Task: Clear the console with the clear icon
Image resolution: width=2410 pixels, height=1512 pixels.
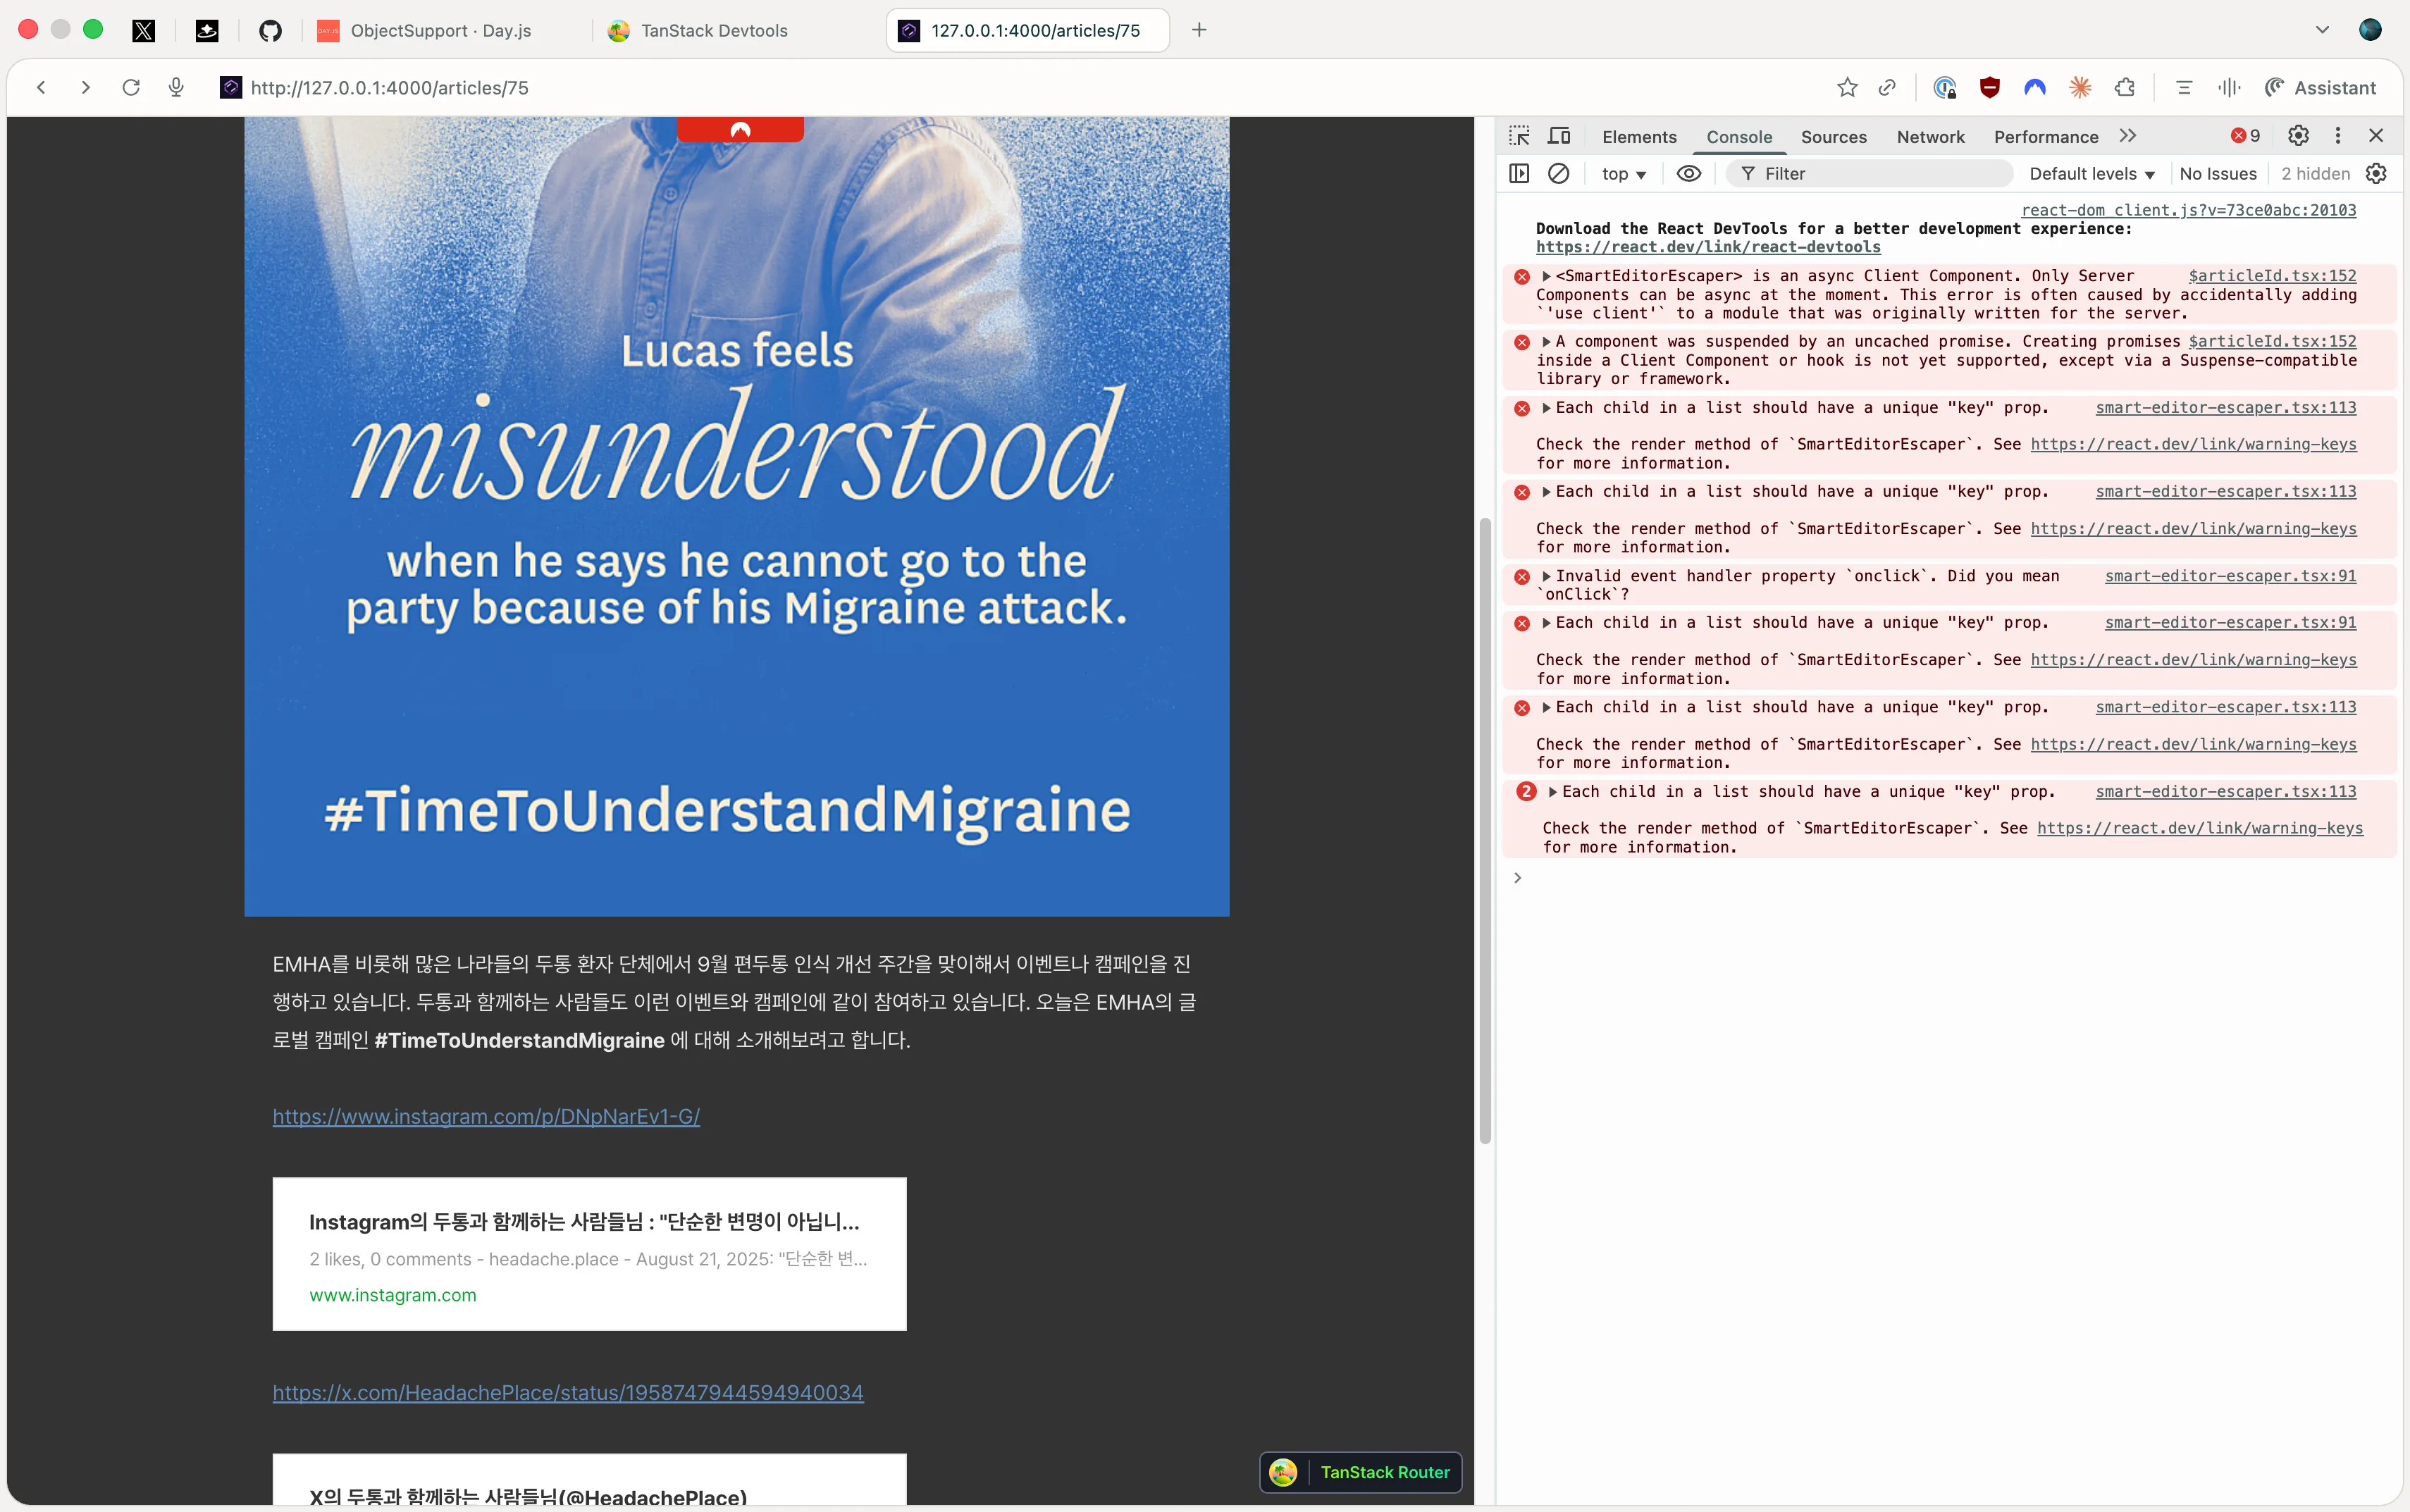Action: click(1558, 174)
